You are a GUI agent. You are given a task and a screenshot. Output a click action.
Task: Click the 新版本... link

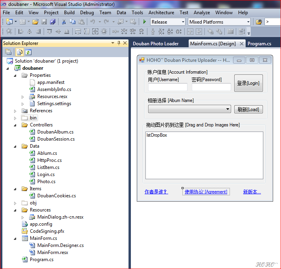tap(252, 192)
